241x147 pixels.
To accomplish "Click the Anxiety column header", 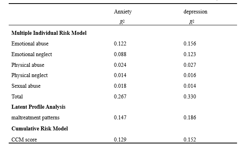I will [x=123, y=12].
